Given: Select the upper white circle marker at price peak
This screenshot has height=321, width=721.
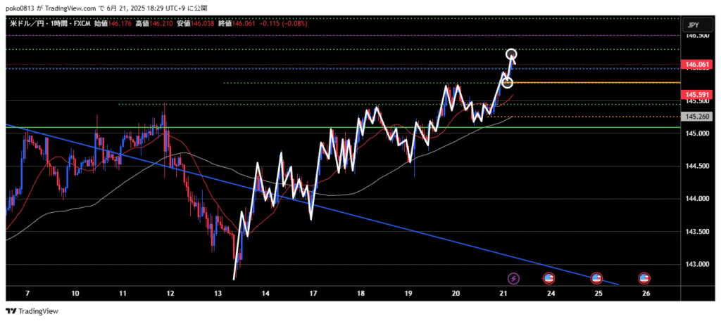Looking at the screenshot, I should (512, 54).
